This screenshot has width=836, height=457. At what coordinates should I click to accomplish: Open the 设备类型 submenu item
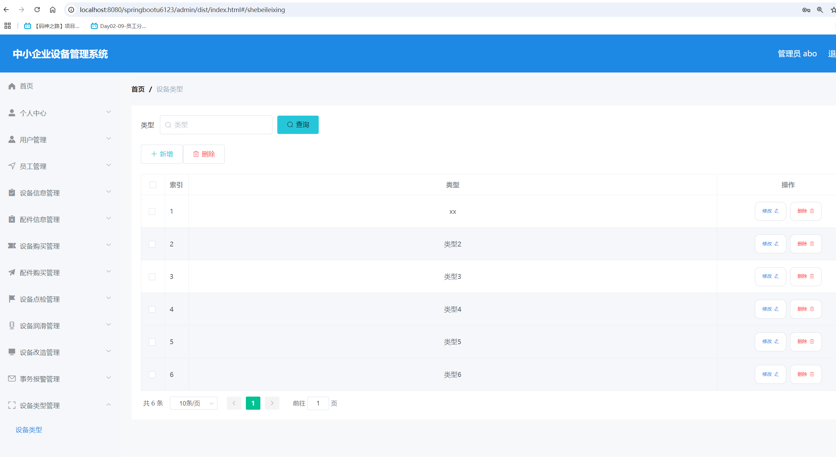(x=29, y=430)
